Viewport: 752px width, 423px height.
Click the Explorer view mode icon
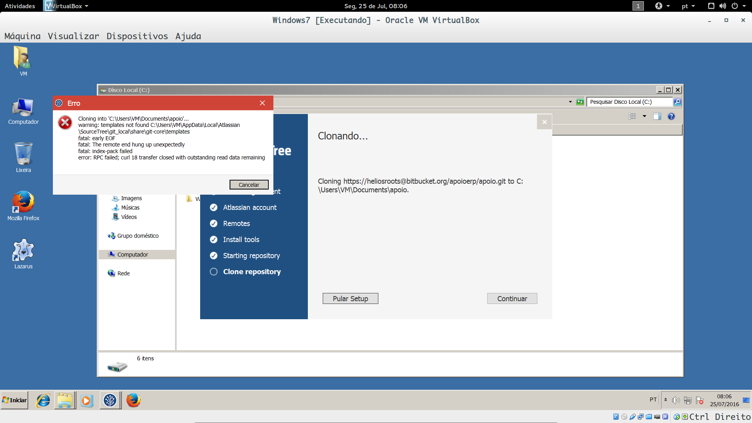[x=632, y=116]
